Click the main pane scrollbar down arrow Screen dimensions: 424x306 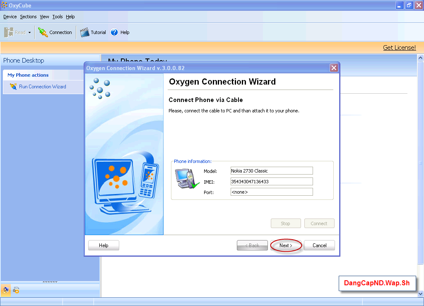pyautogui.click(x=420, y=294)
